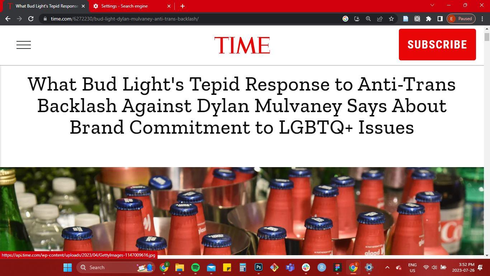The height and width of the screenshot is (276, 490).
Task: Click the page vertical scrollbar thumb
Action: pyautogui.click(x=487, y=37)
